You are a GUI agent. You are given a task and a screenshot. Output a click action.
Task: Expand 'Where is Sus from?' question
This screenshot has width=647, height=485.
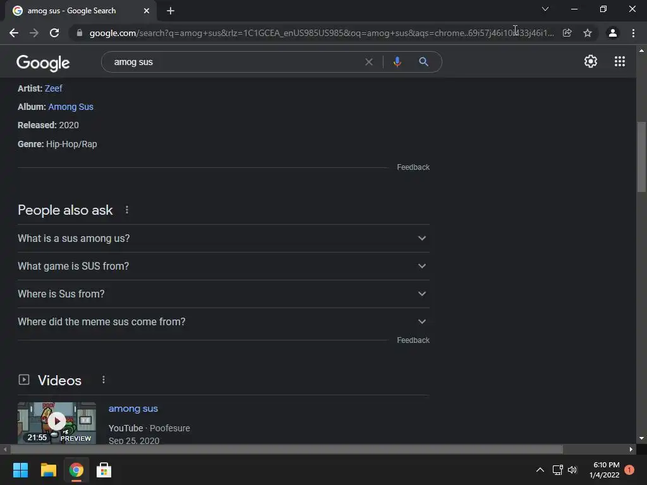[224, 294]
